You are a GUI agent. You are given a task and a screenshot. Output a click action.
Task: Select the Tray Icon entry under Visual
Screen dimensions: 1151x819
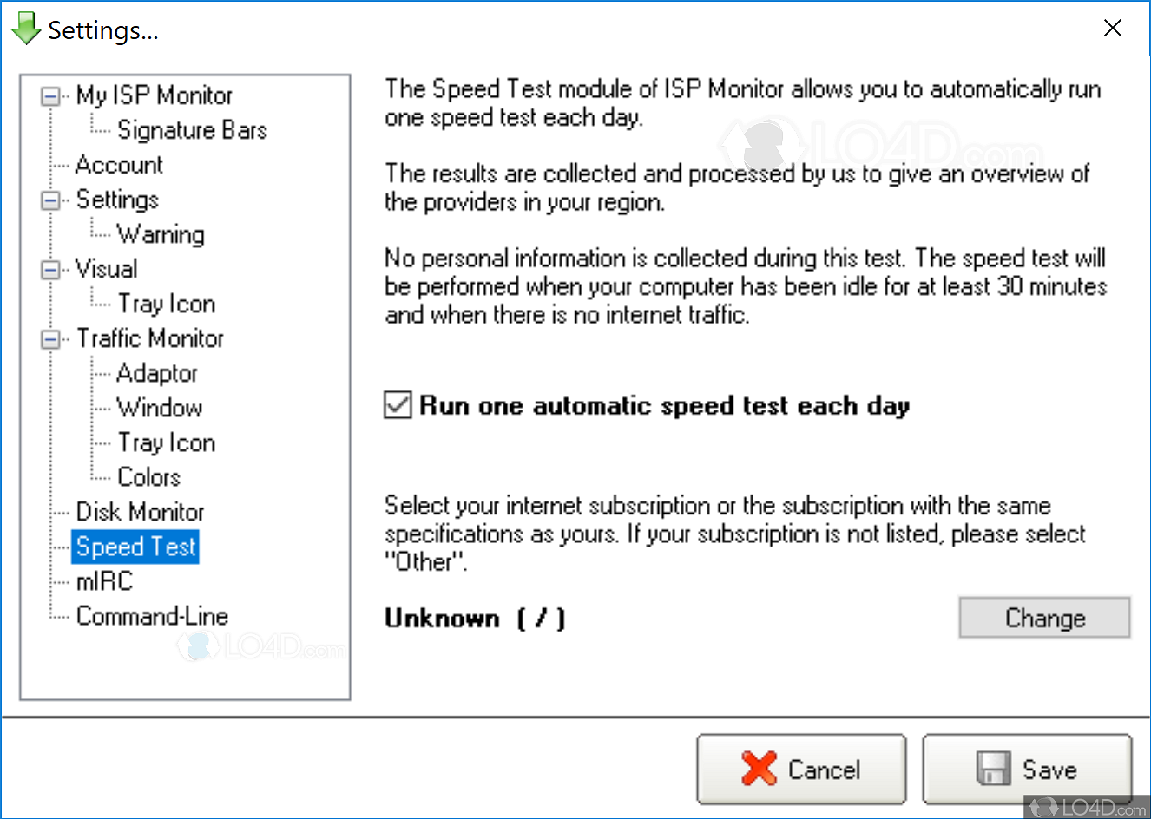(x=166, y=304)
